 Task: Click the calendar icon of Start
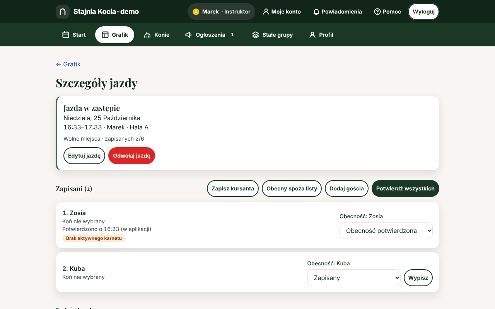[66, 35]
